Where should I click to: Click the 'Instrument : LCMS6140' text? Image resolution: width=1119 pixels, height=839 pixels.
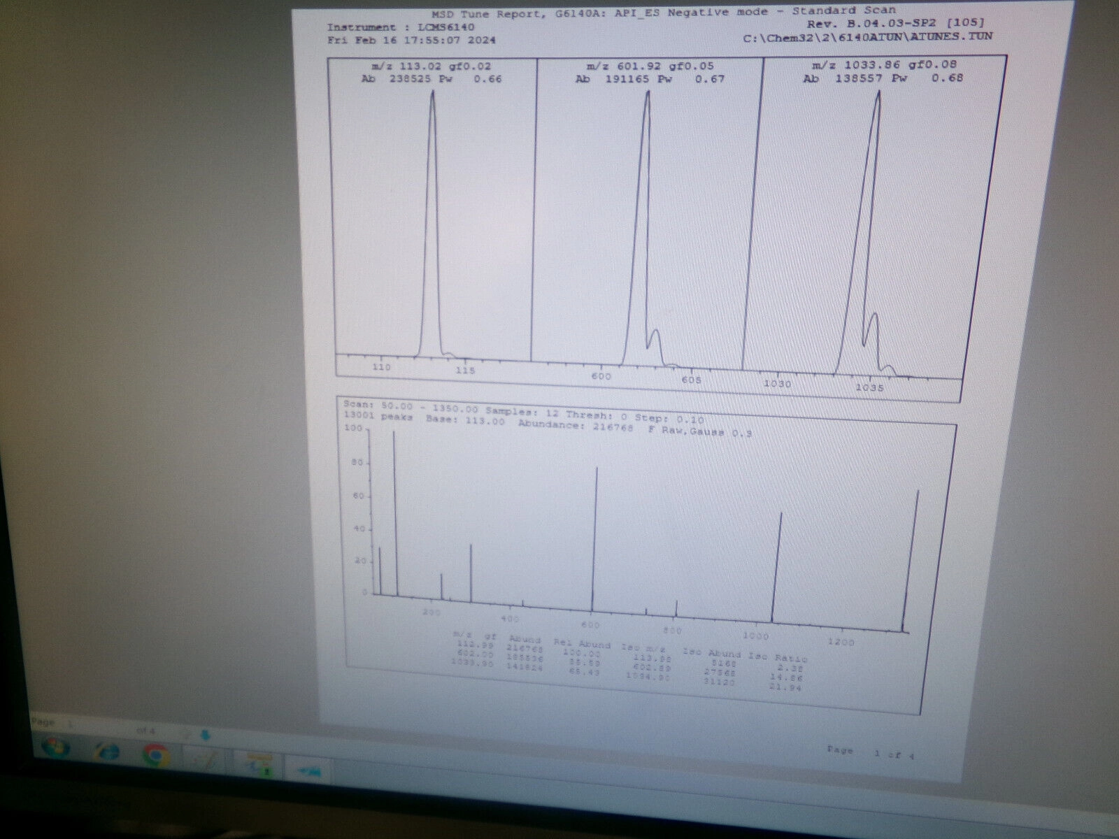pos(401,27)
